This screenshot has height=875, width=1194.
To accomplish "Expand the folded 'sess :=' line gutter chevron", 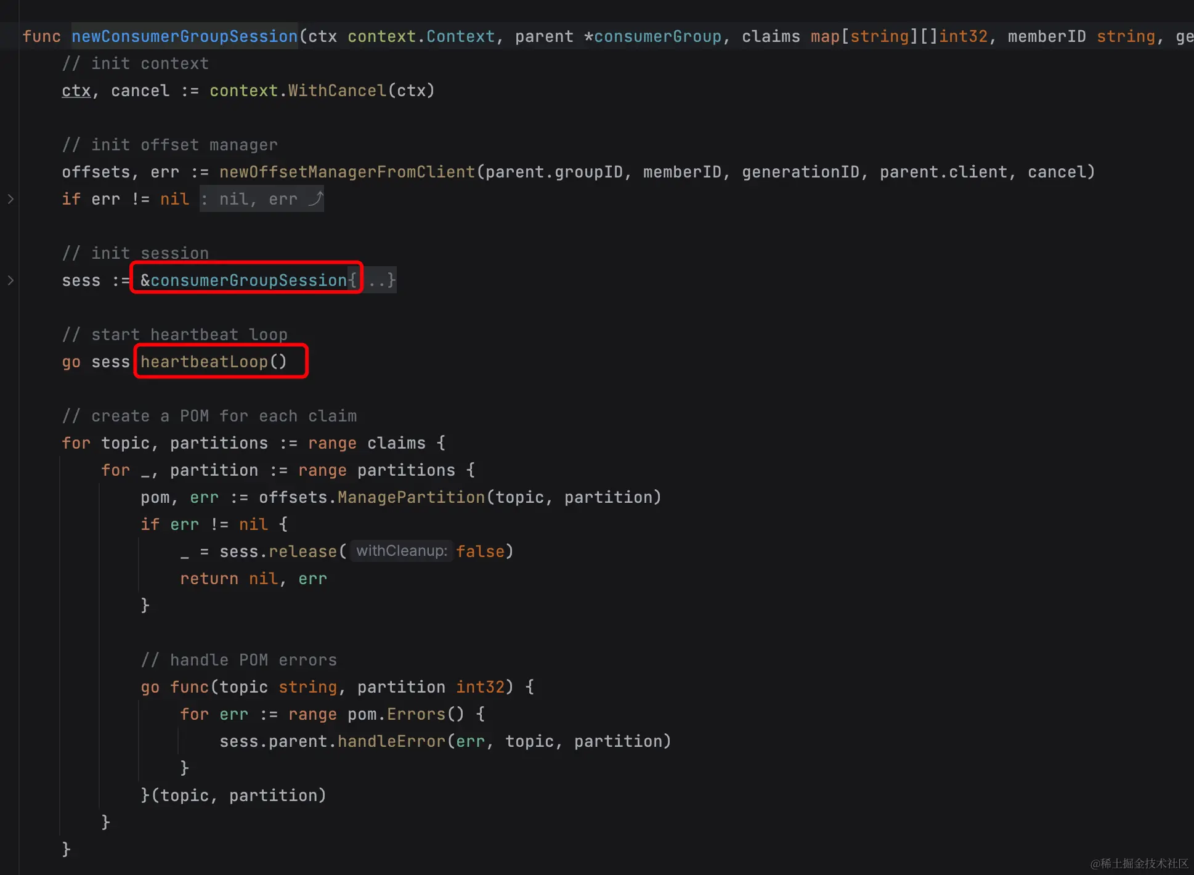I will pyautogui.click(x=10, y=280).
